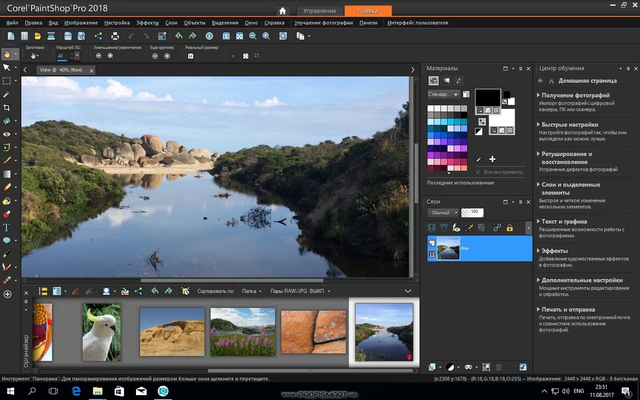
Task: Expand Быстрые настройки topic
Action: (570, 124)
